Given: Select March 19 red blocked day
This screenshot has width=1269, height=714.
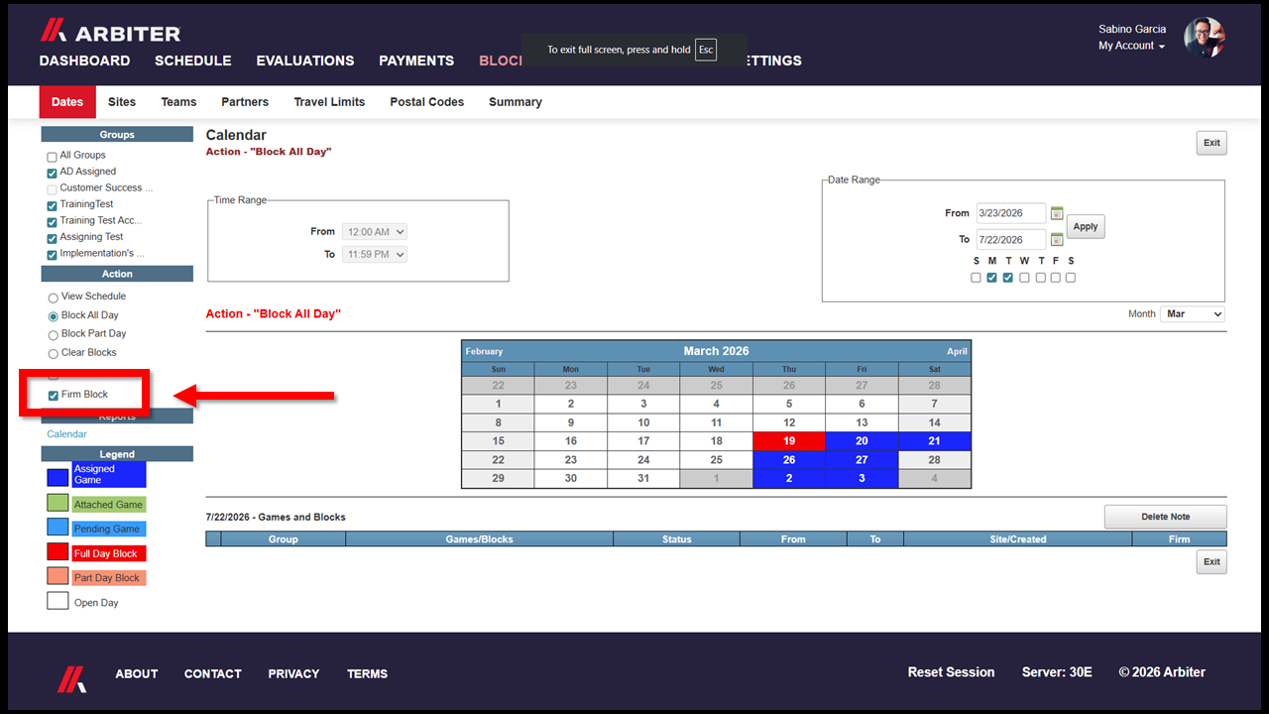Looking at the screenshot, I should (x=789, y=441).
